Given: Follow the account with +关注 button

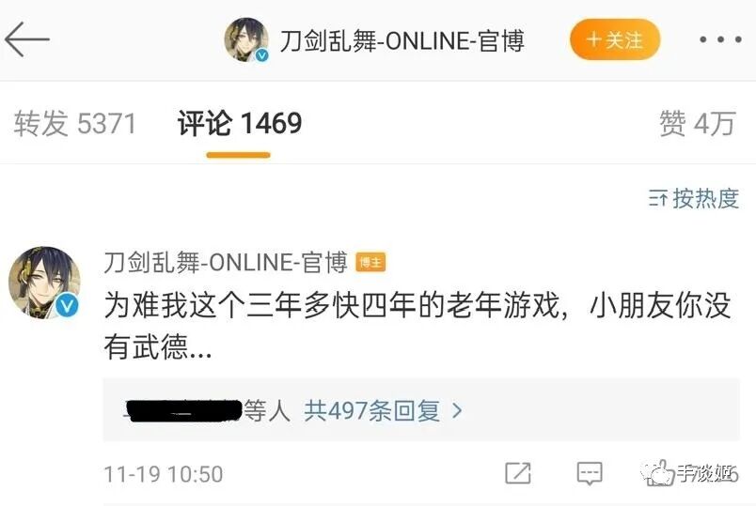Looking at the screenshot, I should (x=615, y=39).
